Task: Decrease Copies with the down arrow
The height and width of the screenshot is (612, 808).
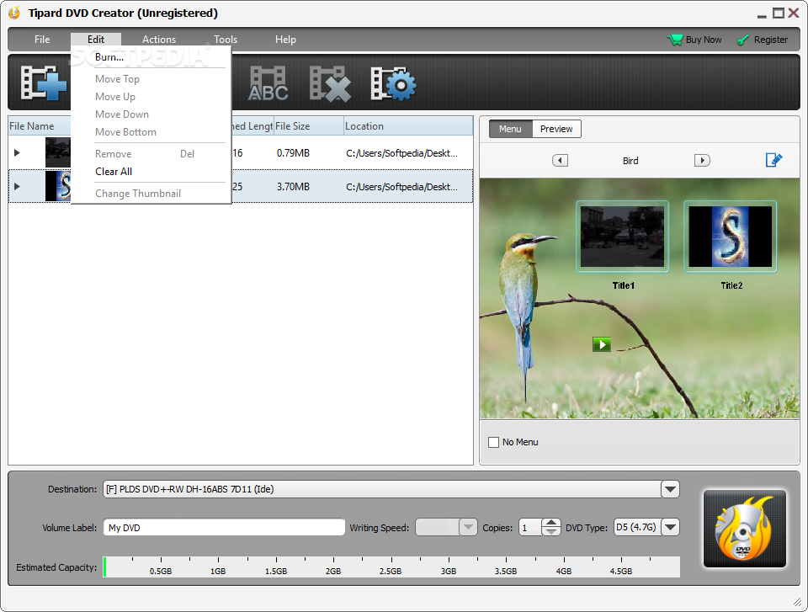Action: coord(551,531)
